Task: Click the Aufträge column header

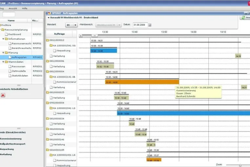Action: click(x=59, y=34)
